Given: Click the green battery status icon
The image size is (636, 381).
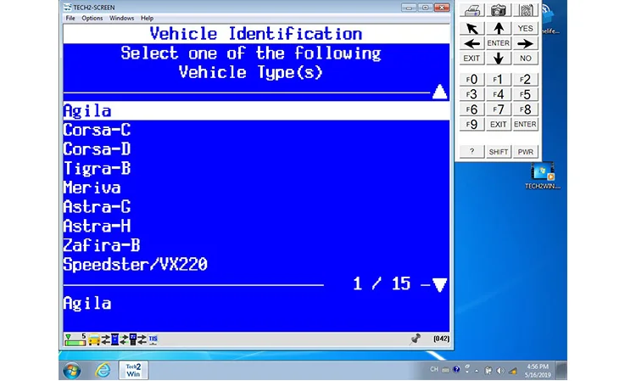Looking at the screenshot, I should point(75,339).
